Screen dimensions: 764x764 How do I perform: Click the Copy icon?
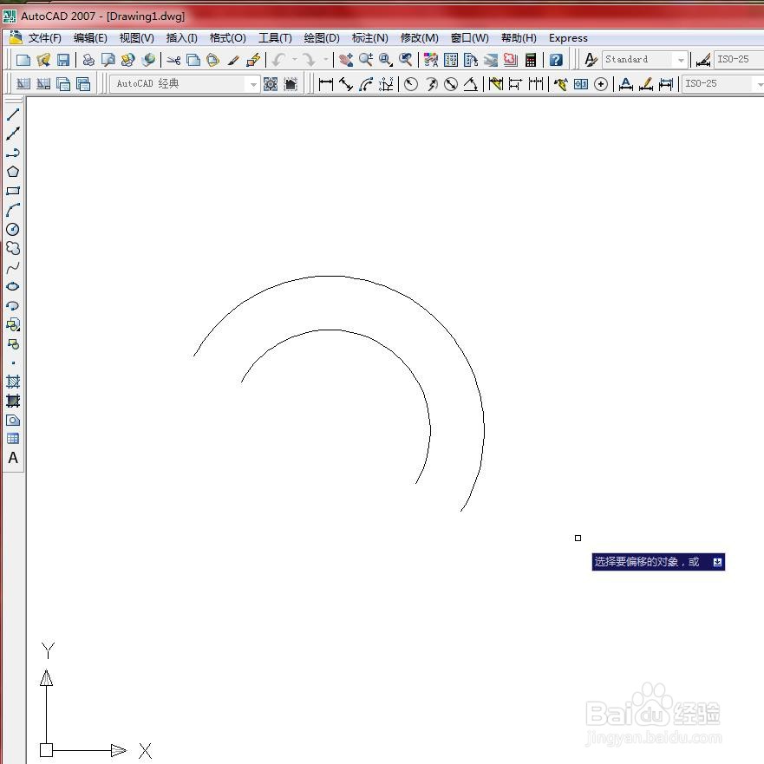[193, 60]
